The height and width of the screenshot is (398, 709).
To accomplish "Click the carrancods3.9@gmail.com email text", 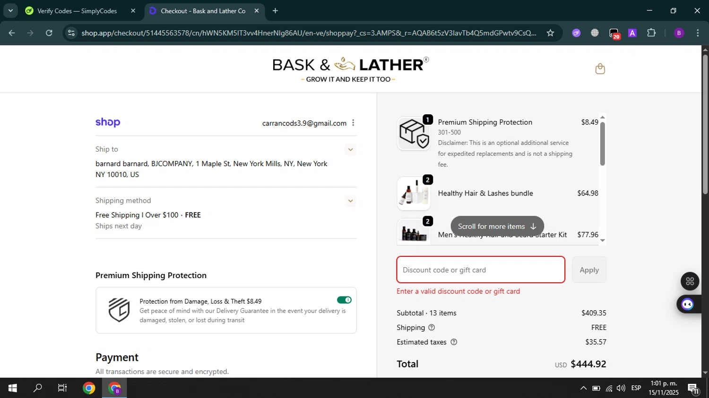I will [304, 123].
